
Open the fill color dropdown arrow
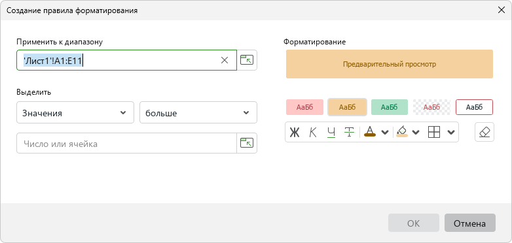coord(416,132)
